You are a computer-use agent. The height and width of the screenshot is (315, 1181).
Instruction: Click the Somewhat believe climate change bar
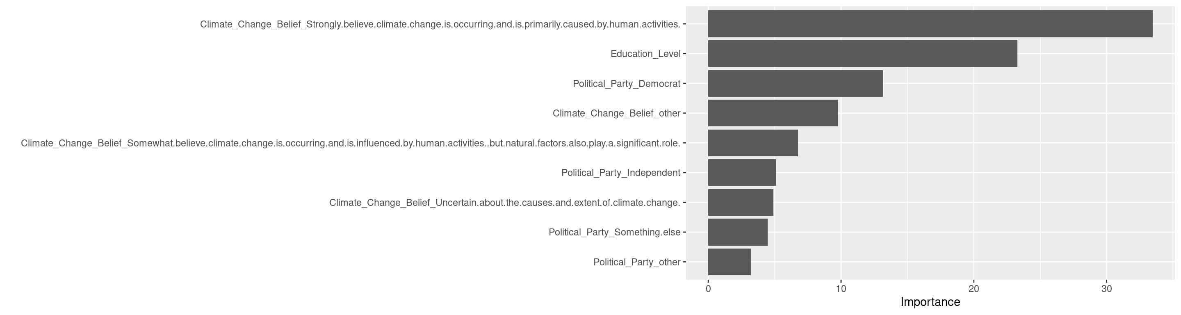[x=753, y=143]
